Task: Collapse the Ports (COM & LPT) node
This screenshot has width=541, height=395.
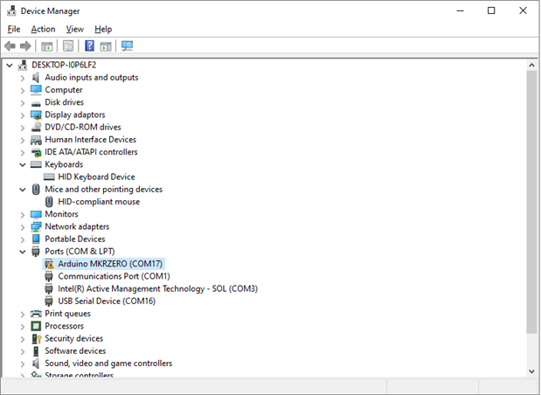Action: (23, 252)
